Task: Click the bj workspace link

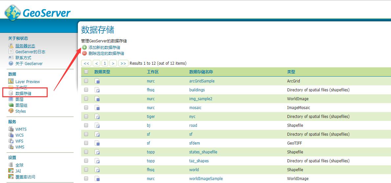Action: (x=149, y=126)
